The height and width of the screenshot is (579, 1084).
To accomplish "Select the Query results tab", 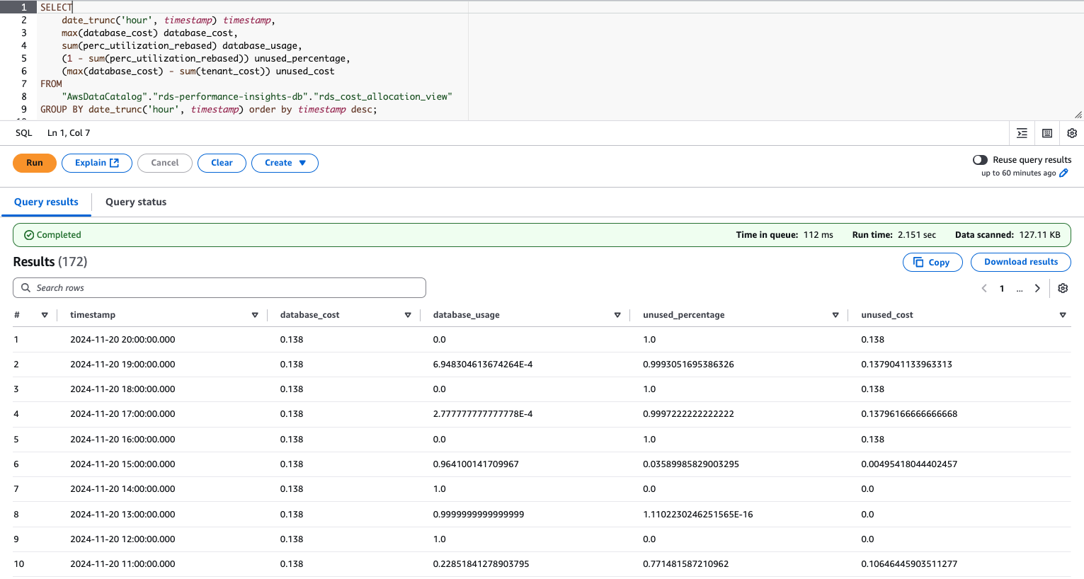I will (x=46, y=202).
